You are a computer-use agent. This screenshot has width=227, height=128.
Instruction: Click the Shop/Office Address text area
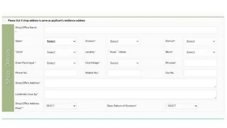[x=131, y=83]
